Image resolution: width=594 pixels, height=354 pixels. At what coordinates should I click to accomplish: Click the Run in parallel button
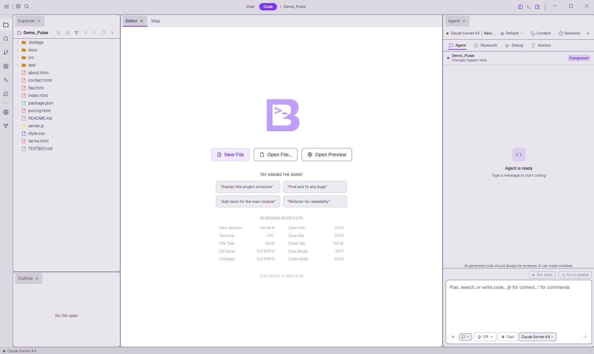click(575, 275)
